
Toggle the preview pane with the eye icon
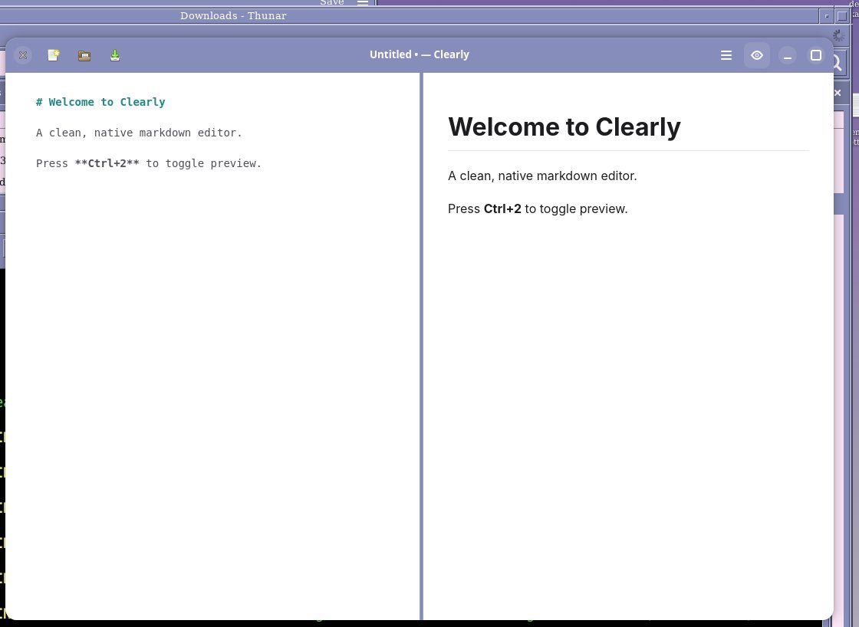coord(756,54)
